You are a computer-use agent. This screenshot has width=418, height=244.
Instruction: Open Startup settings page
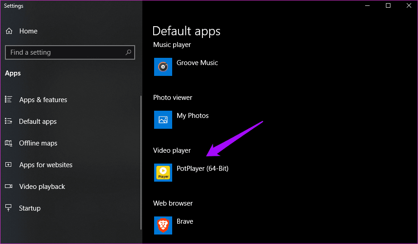point(30,208)
